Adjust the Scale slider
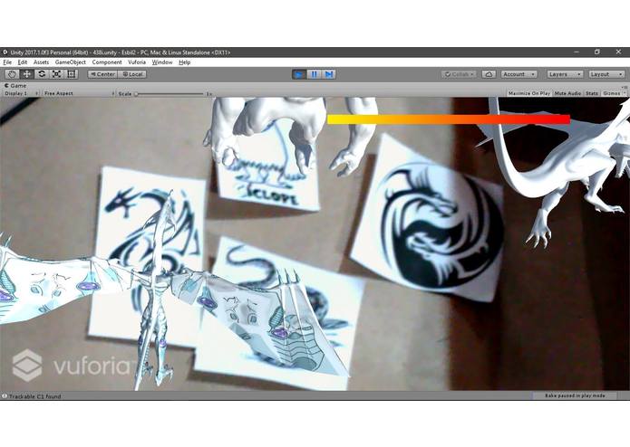 (x=170, y=94)
